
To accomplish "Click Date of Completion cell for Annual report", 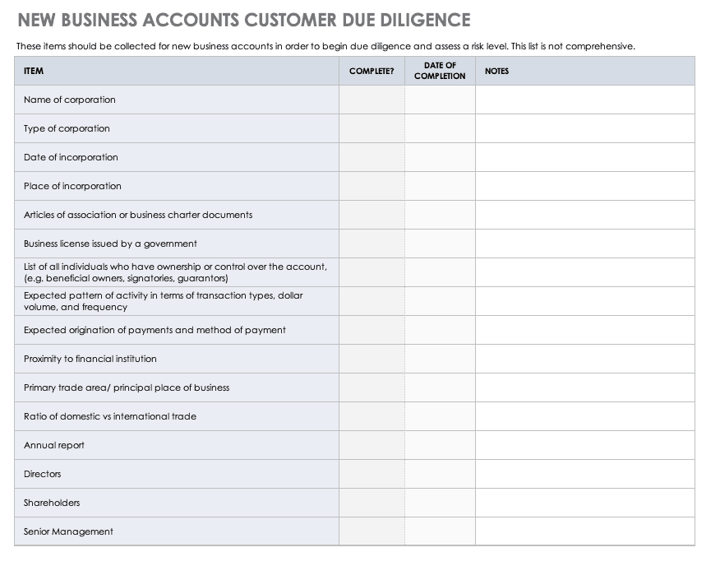I will click(440, 445).
